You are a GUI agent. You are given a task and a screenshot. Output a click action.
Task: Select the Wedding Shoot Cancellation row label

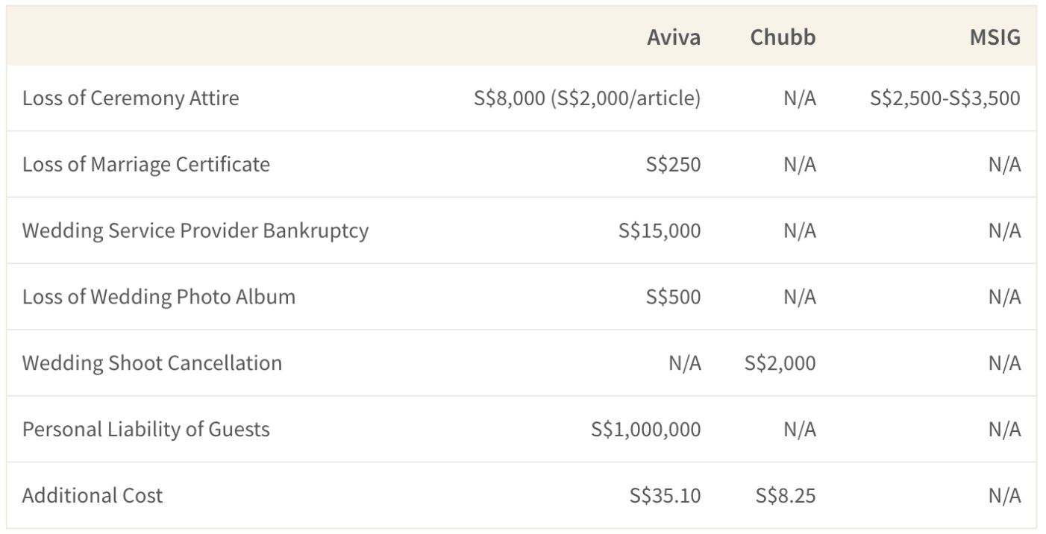click(152, 363)
